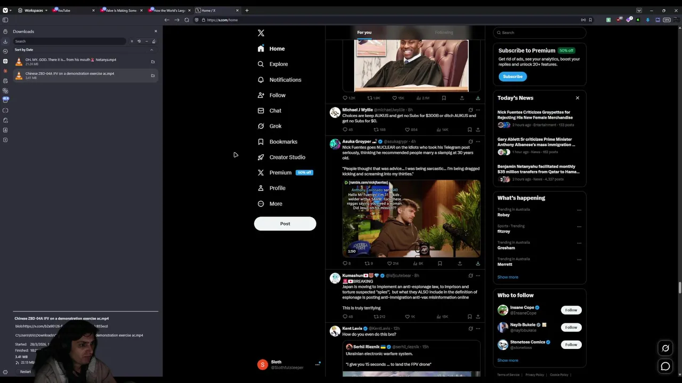The width and height of the screenshot is (682, 383).
Task: Open Creator Studio
Action: pyautogui.click(x=281, y=157)
